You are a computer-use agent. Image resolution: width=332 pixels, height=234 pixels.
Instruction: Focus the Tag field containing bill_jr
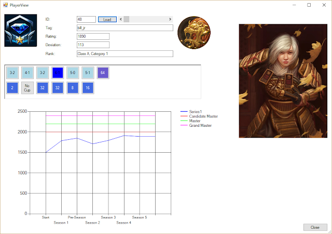(x=125, y=27)
